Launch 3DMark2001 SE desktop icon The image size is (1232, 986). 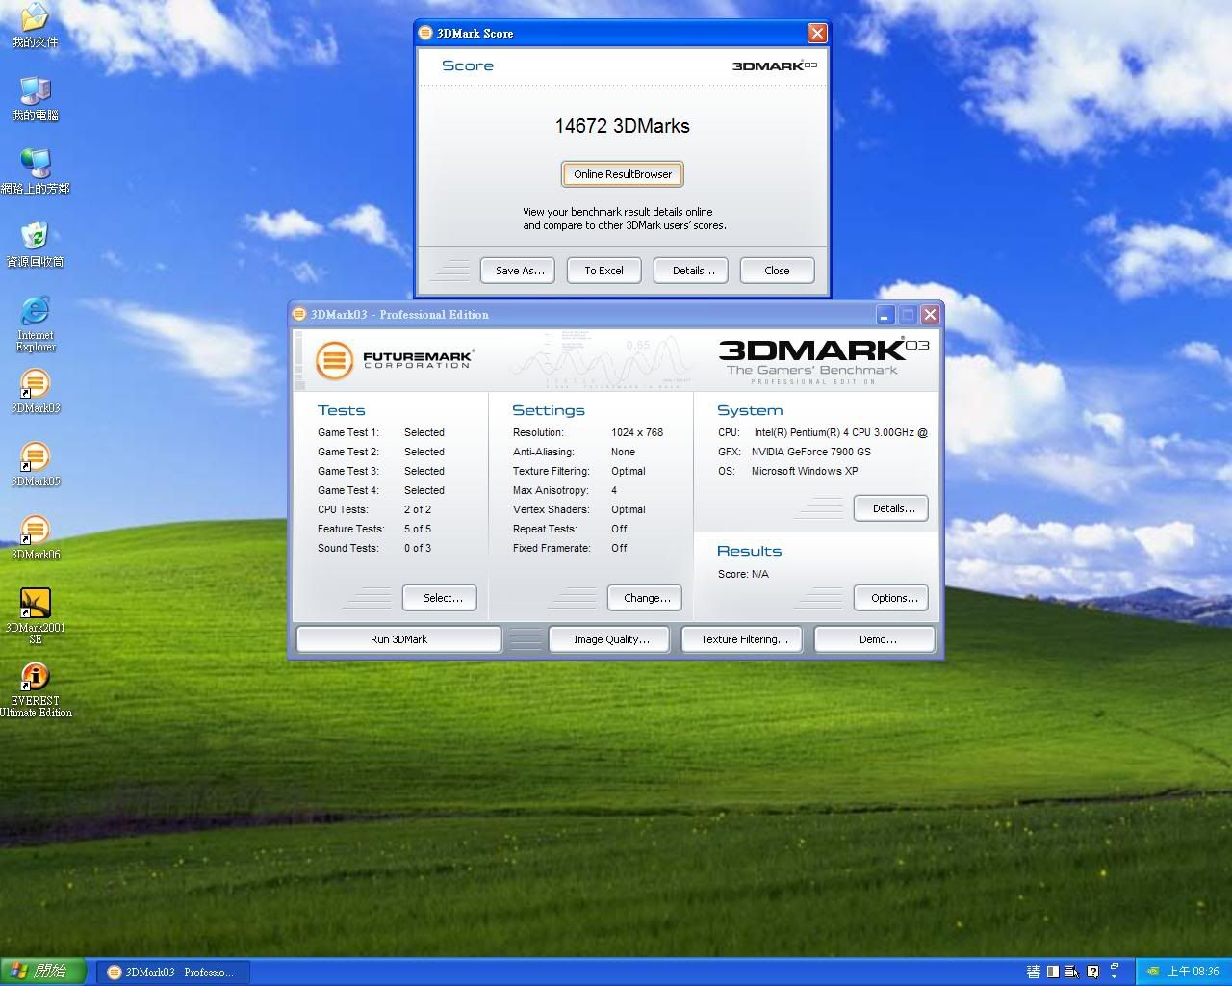point(35,605)
